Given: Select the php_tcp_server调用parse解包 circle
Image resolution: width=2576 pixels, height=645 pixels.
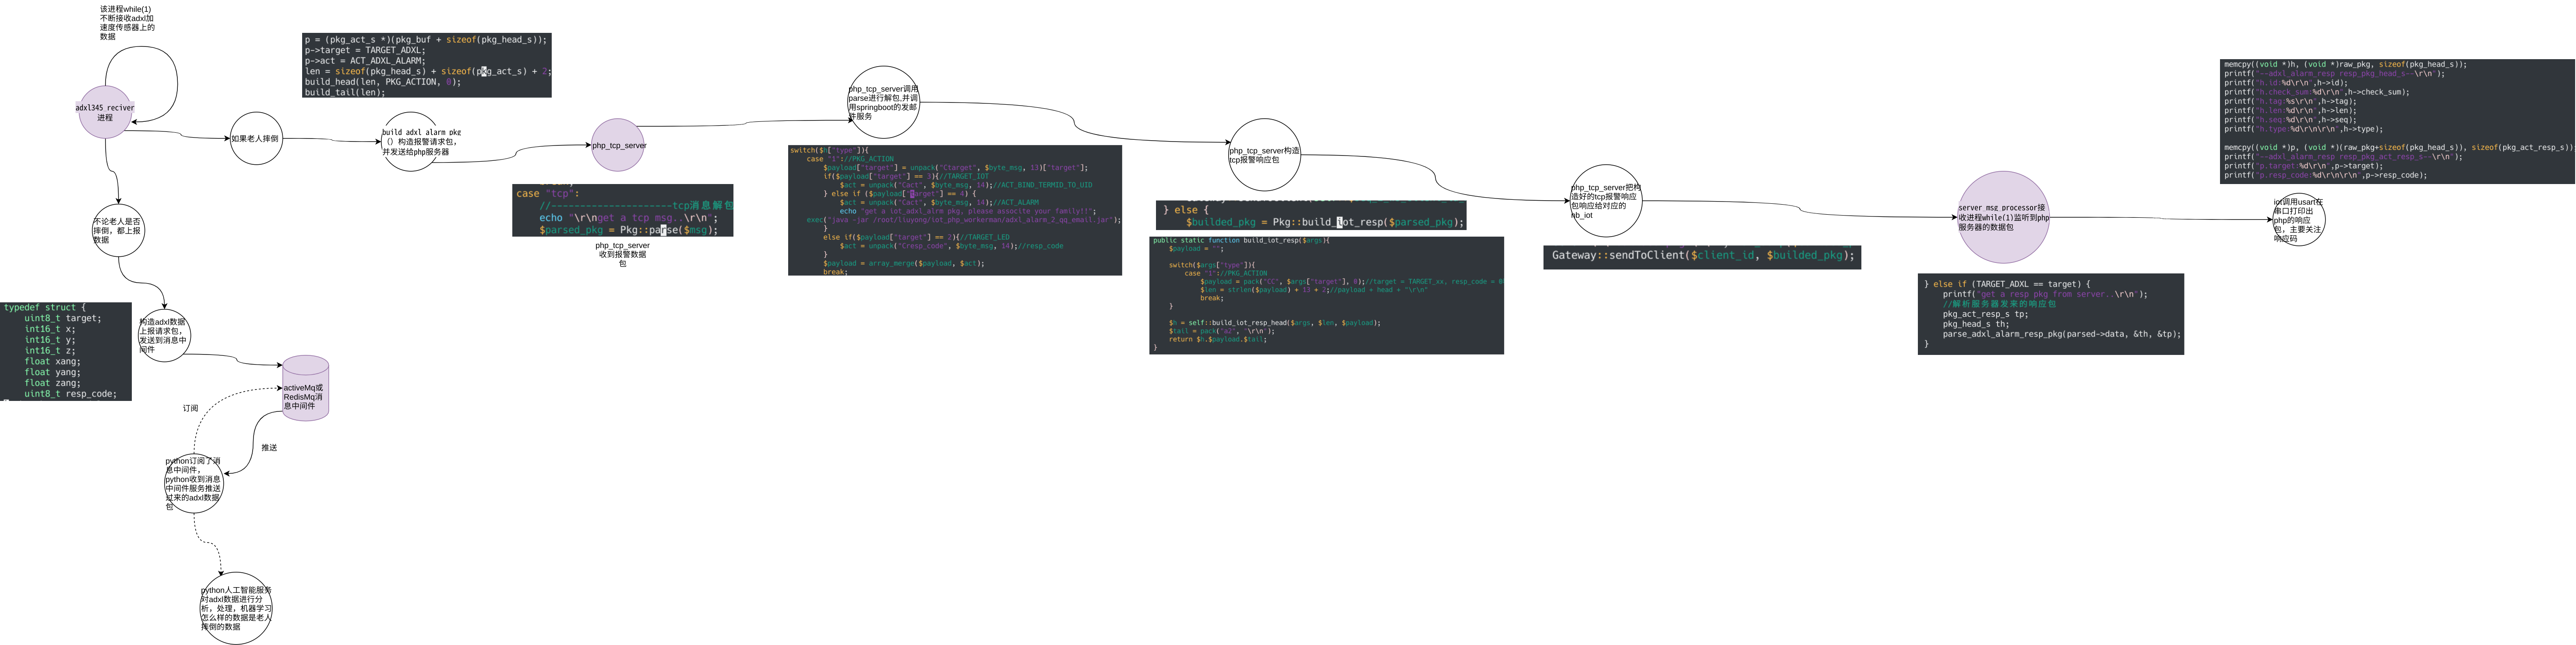Looking at the screenshot, I should [883, 102].
